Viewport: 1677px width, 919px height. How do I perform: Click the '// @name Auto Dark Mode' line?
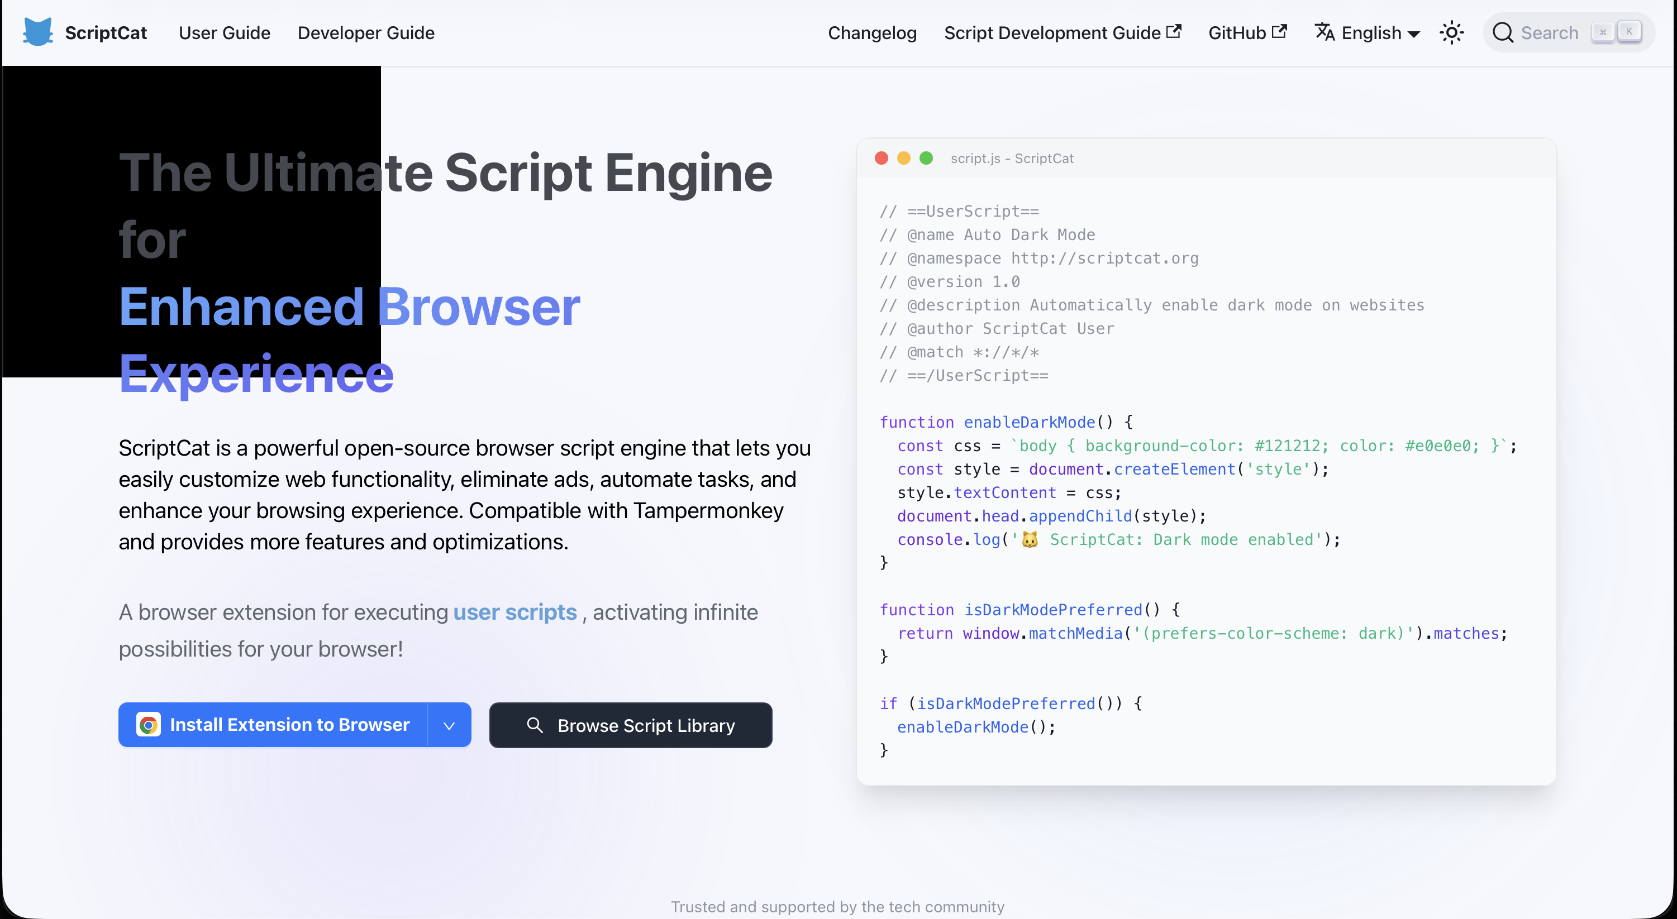987,235
